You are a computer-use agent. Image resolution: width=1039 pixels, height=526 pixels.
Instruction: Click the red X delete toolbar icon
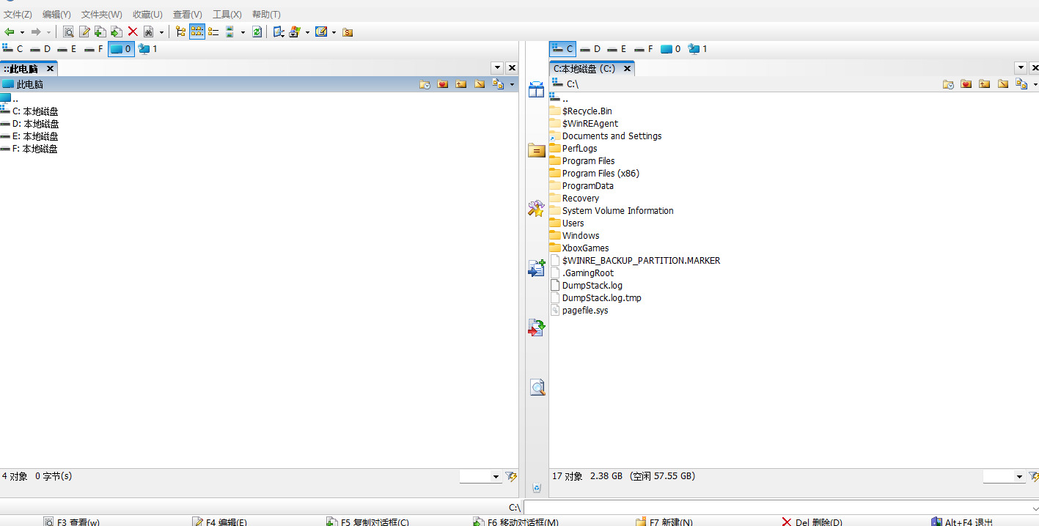133,32
